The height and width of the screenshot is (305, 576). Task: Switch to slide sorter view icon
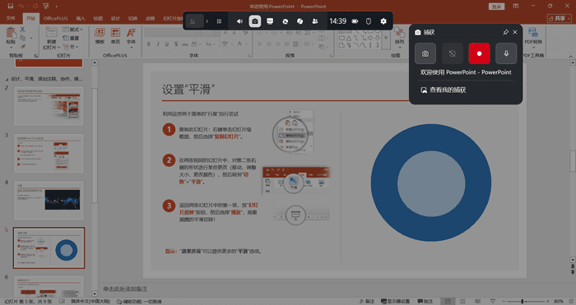pos(462,301)
